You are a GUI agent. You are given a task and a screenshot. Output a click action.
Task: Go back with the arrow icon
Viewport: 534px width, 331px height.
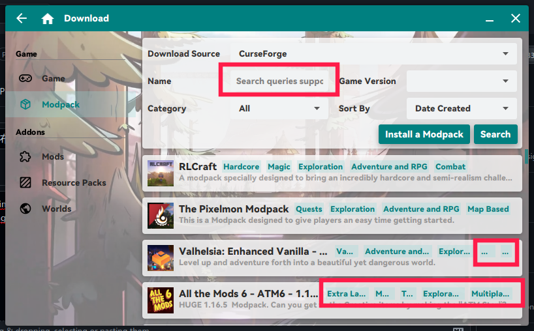[x=22, y=18]
